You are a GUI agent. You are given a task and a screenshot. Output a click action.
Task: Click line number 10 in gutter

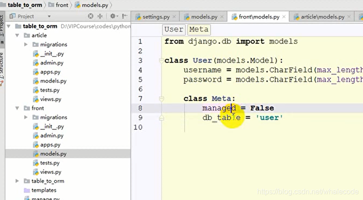(x=138, y=127)
